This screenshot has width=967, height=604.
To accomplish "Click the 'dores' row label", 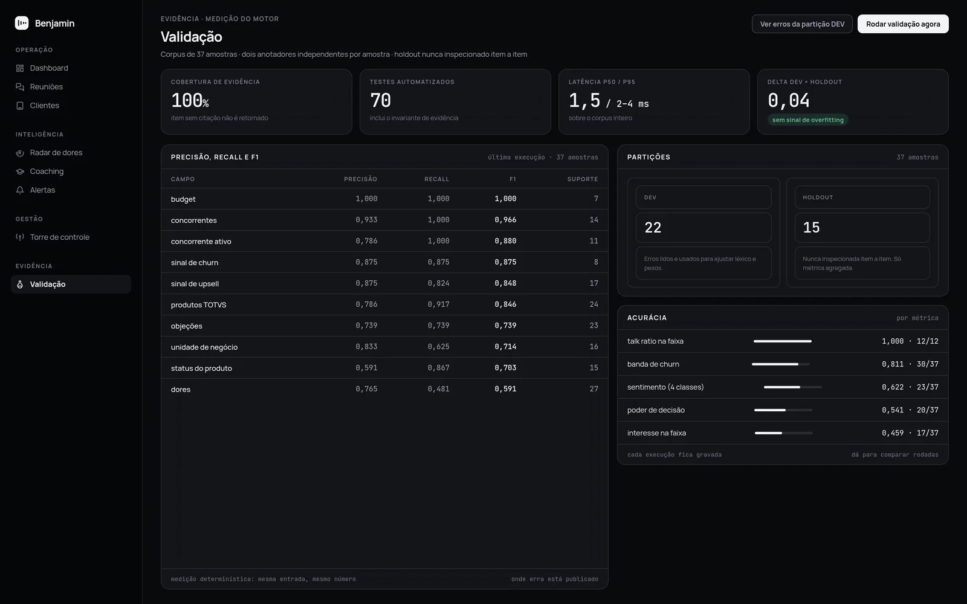I will [181, 390].
